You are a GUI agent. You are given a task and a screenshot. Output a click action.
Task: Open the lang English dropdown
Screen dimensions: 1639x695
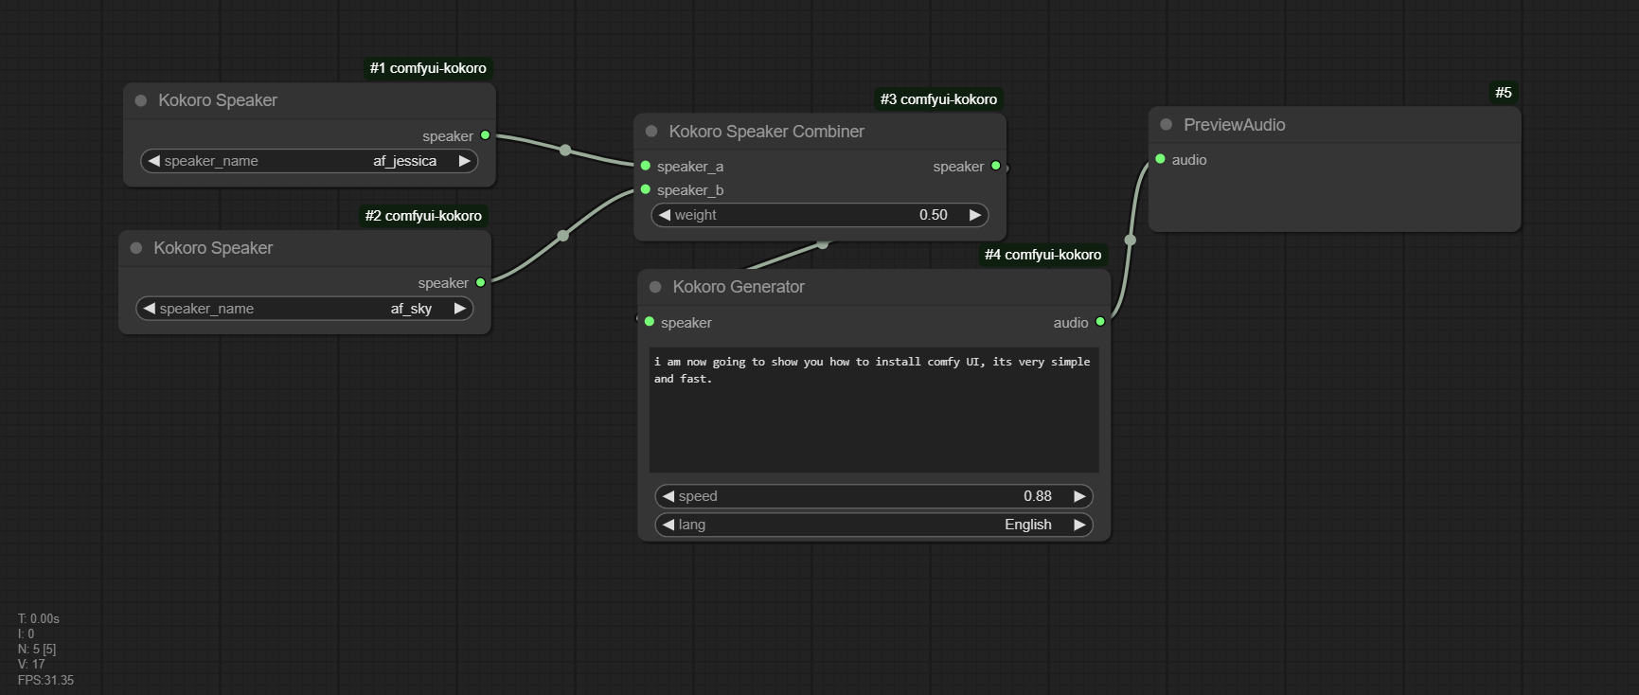pos(874,525)
